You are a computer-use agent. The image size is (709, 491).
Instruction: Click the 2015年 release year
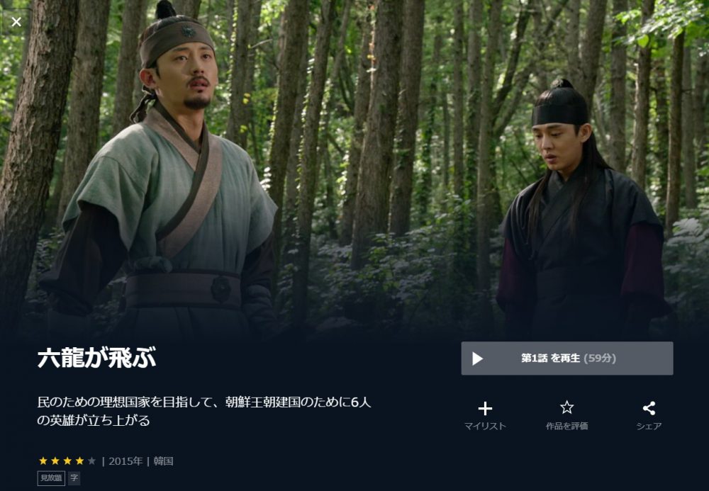click(125, 461)
